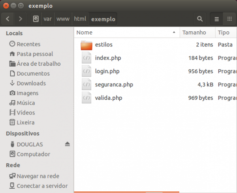
Task: Sort files by Tipo column
Action: [226, 32]
